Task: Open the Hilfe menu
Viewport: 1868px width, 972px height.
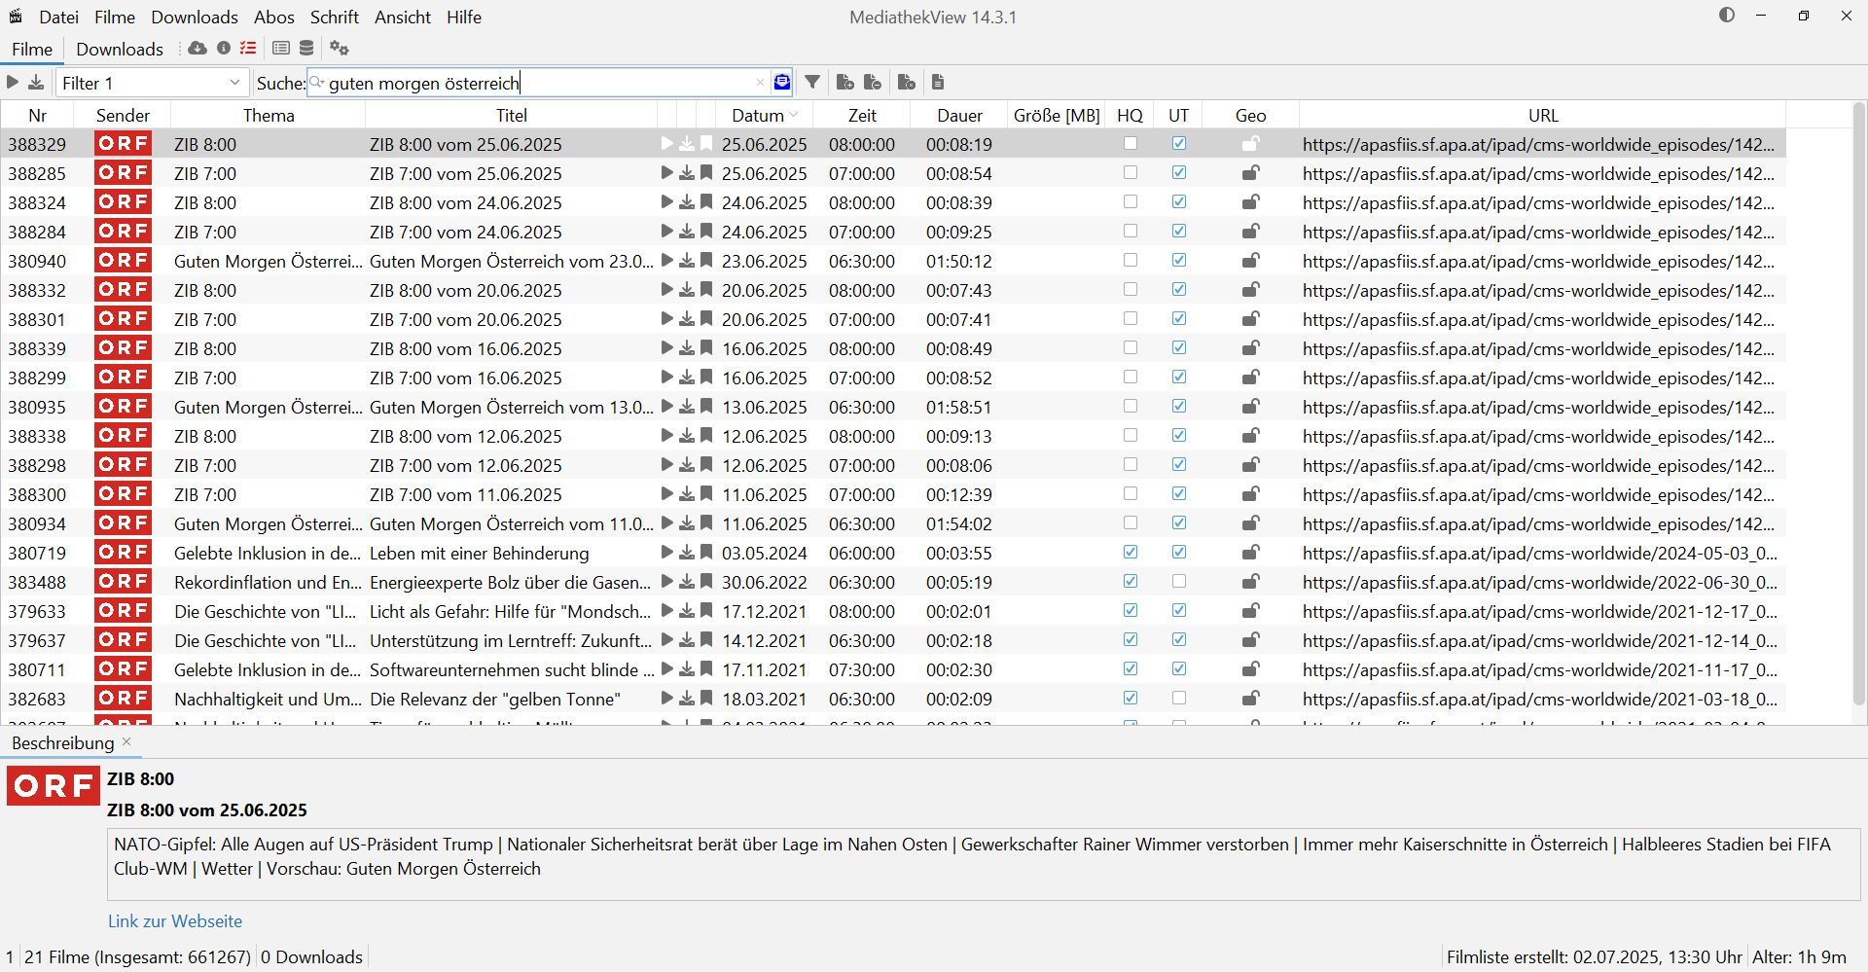Action: (x=464, y=17)
